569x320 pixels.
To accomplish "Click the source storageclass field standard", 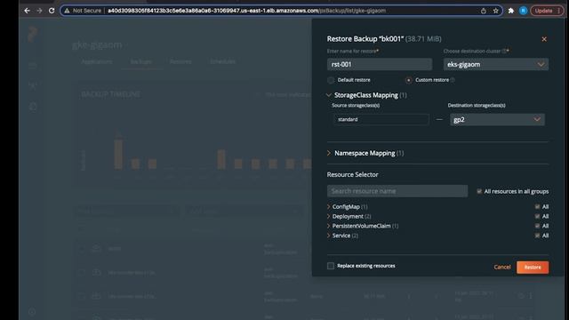I will 381,119.
